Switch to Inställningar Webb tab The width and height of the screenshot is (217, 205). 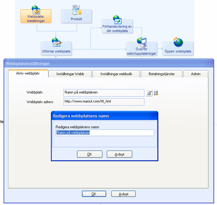tap(70, 74)
